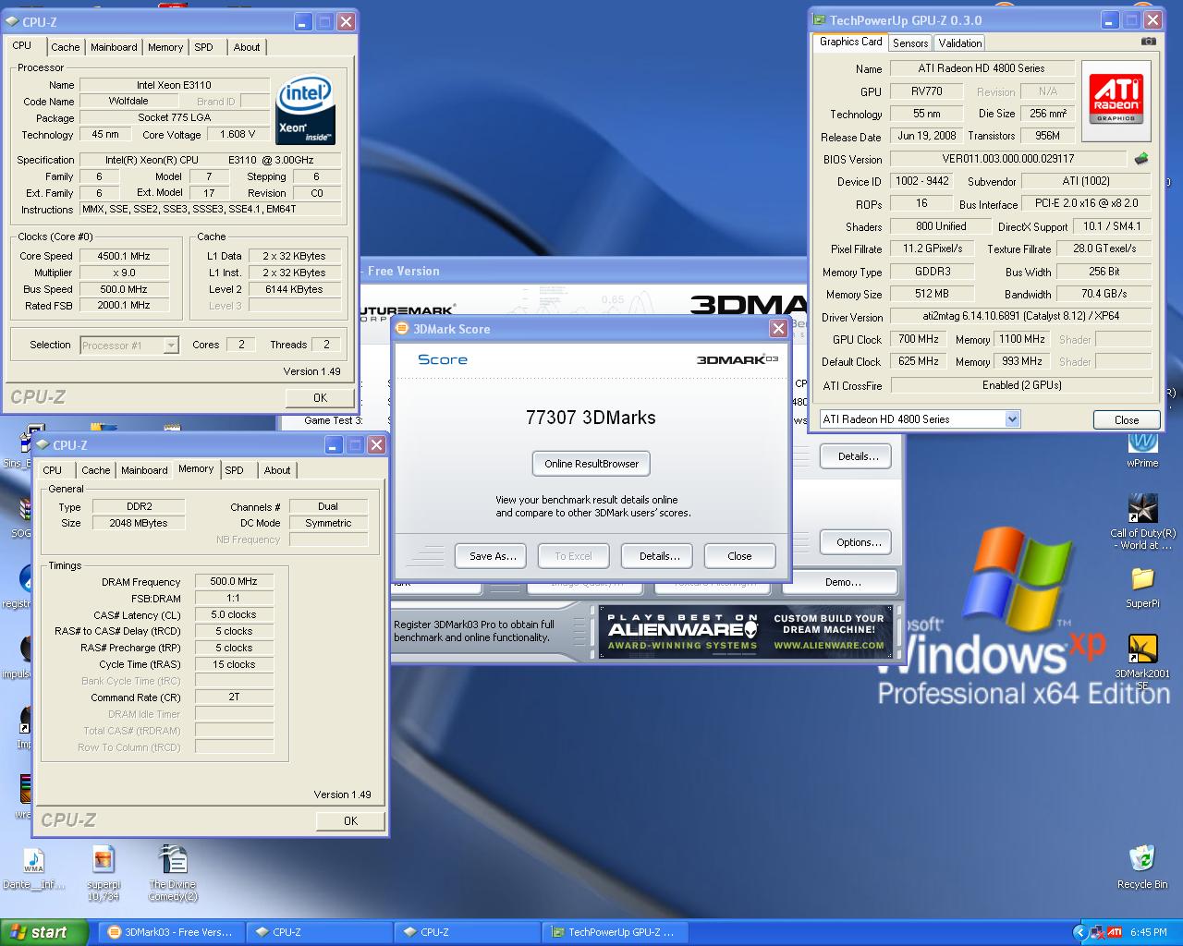Switch to Mainboard tab in top CPU-Z window

click(114, 47)
